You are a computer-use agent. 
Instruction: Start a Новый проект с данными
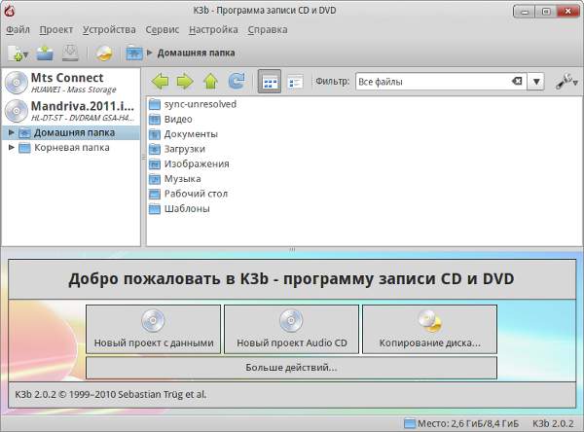pos(153,330)
